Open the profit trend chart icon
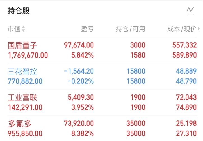Screen dimensions: 203x141 coord(190,11)
